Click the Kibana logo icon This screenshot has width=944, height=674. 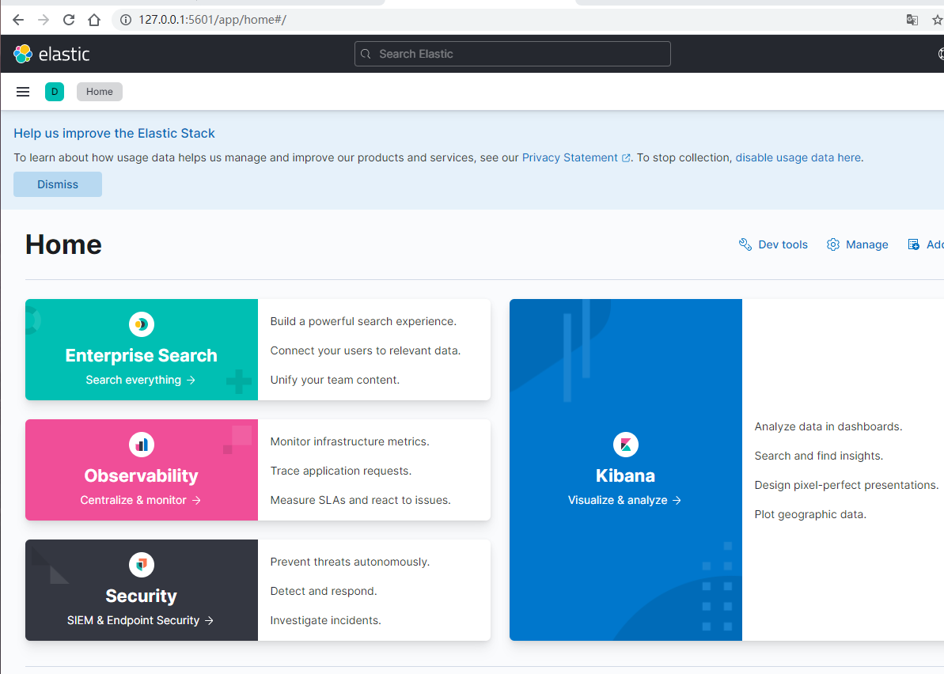coord(625,444)
